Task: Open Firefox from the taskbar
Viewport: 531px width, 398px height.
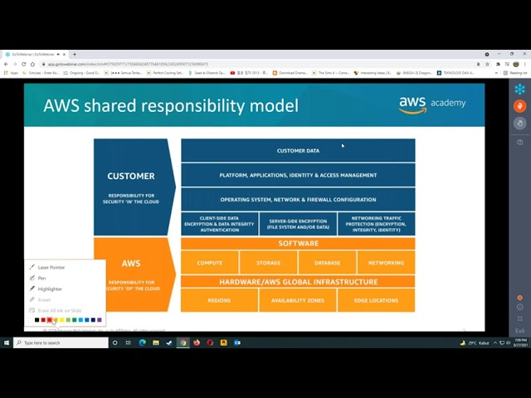Action: [x=197, y=342]
